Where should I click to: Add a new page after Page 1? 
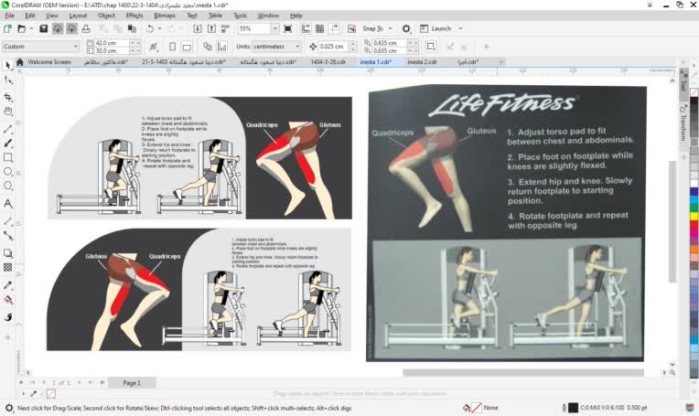pos(102,382)
